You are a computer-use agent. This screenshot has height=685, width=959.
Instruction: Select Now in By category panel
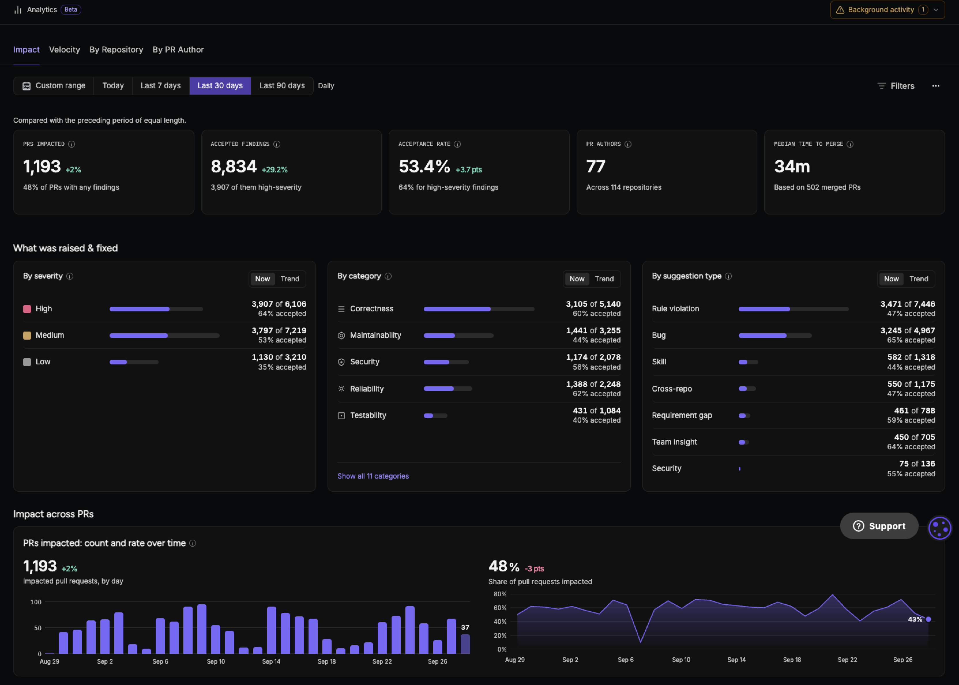[x=577, y=279]
